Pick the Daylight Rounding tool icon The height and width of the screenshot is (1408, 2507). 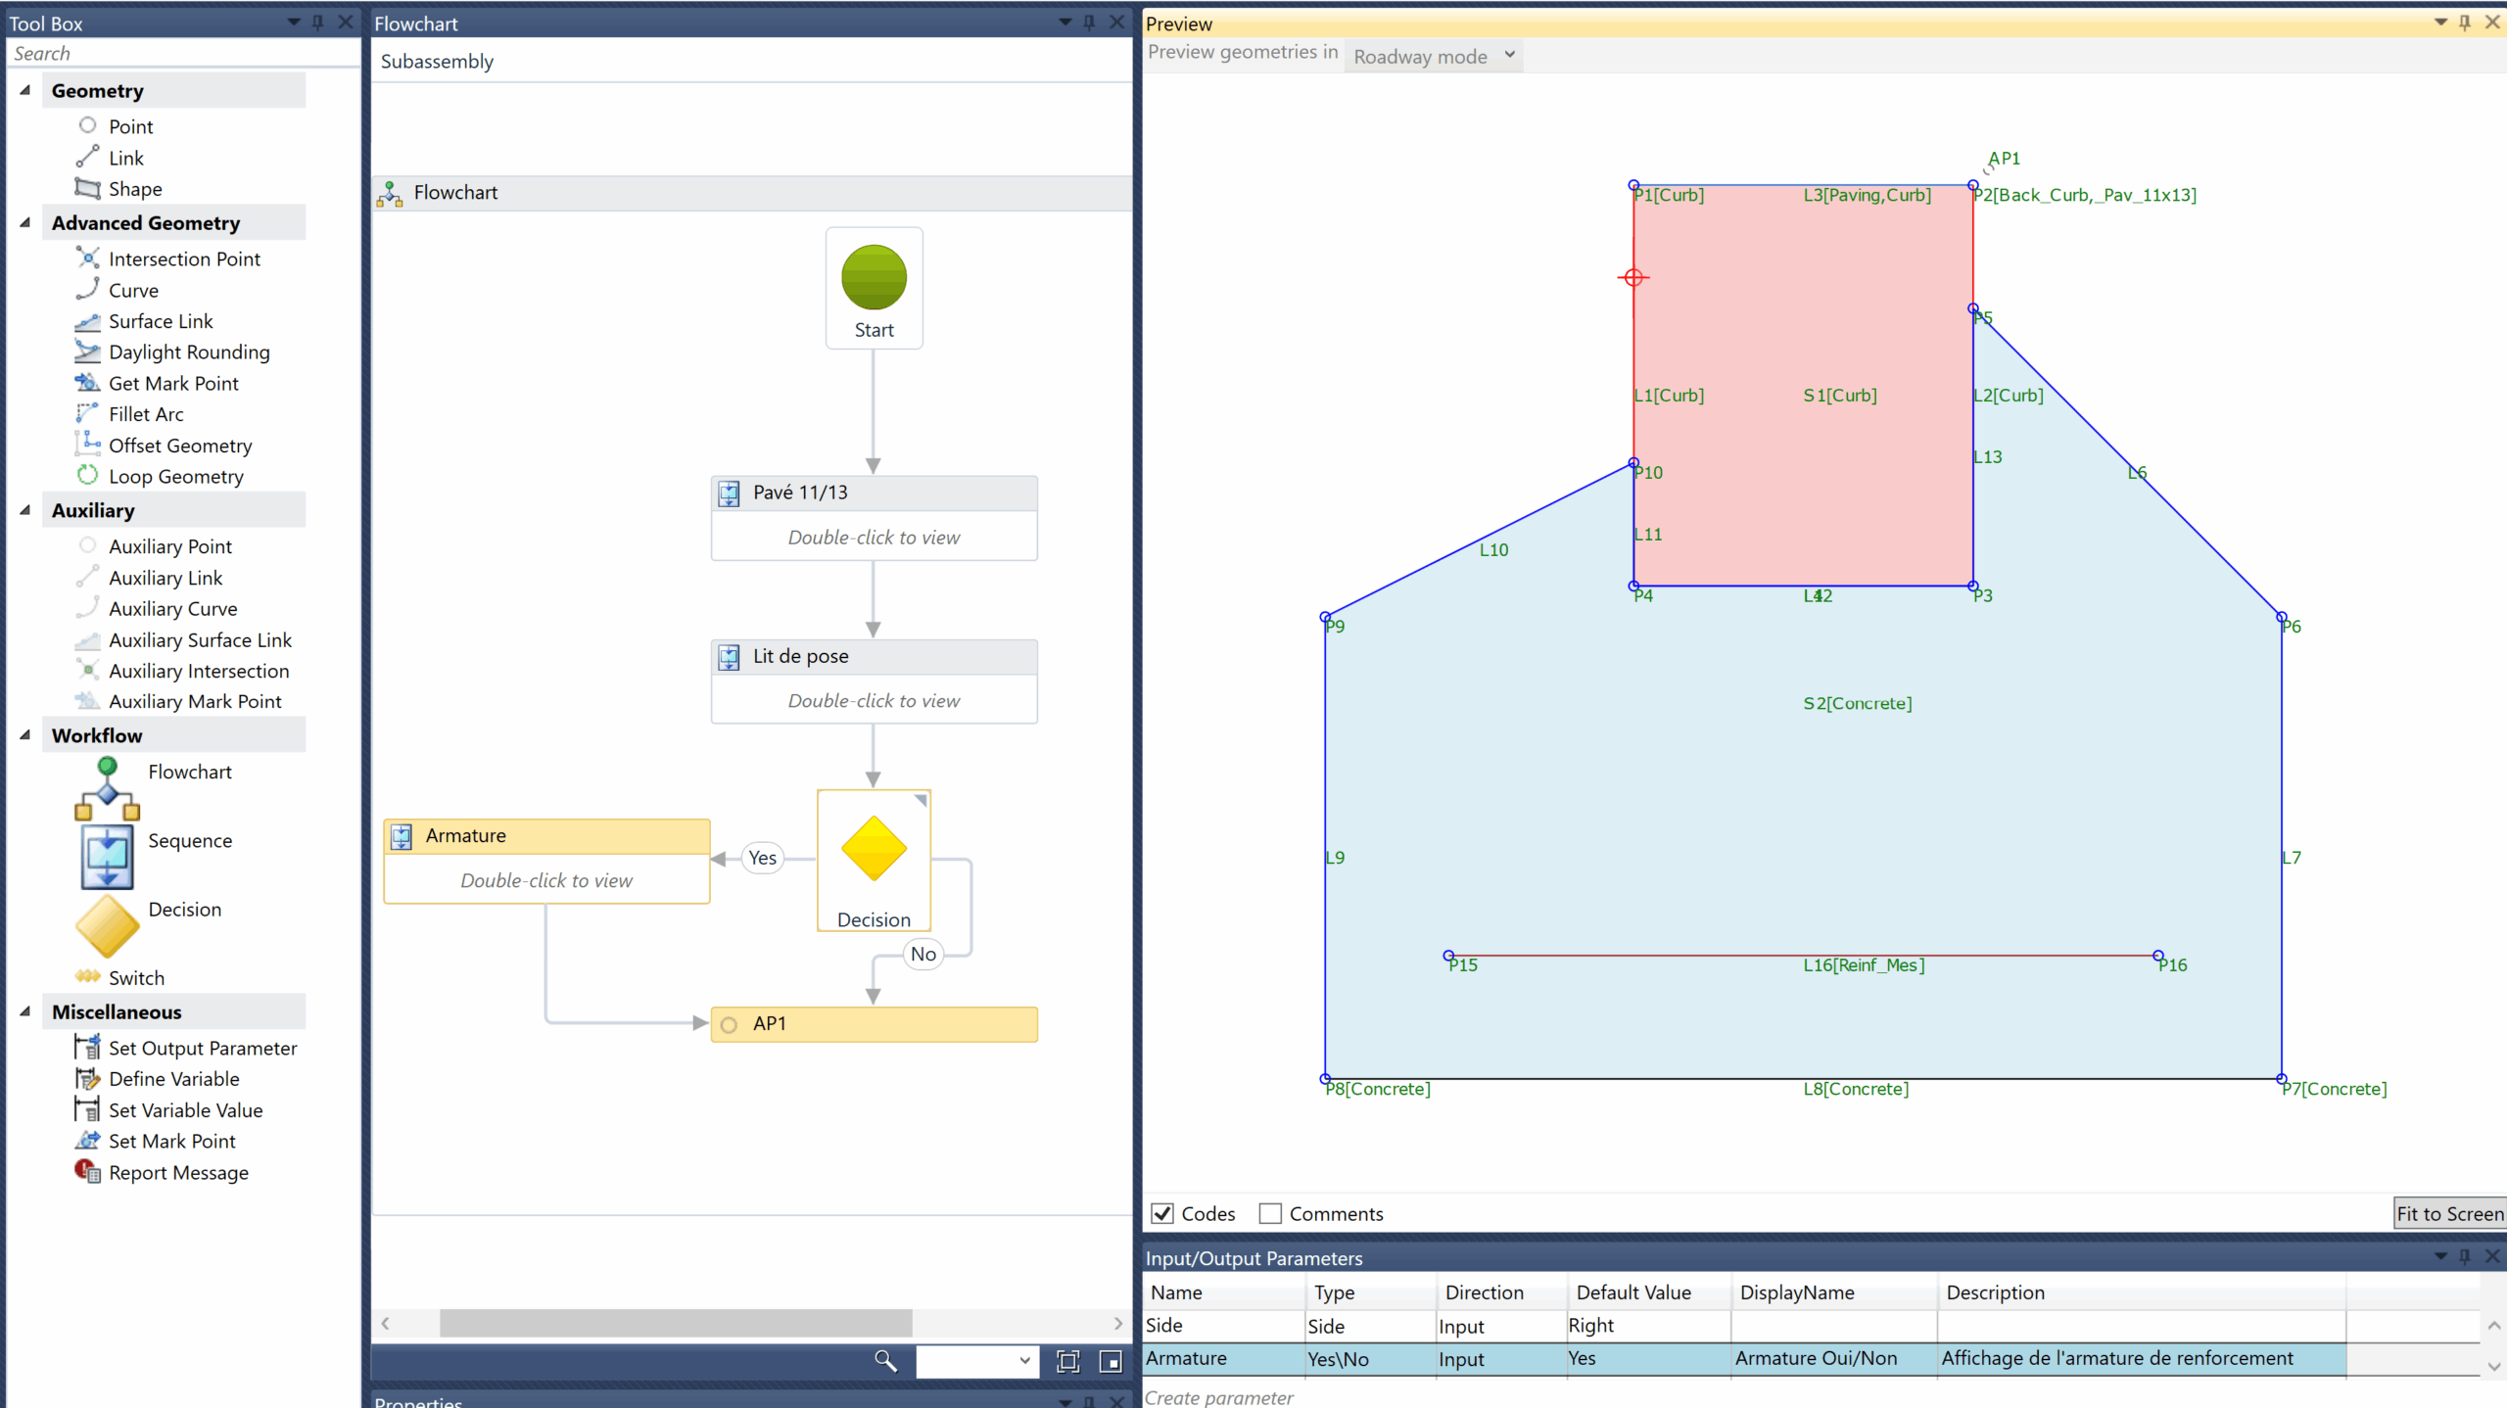(x=88, y=352)
